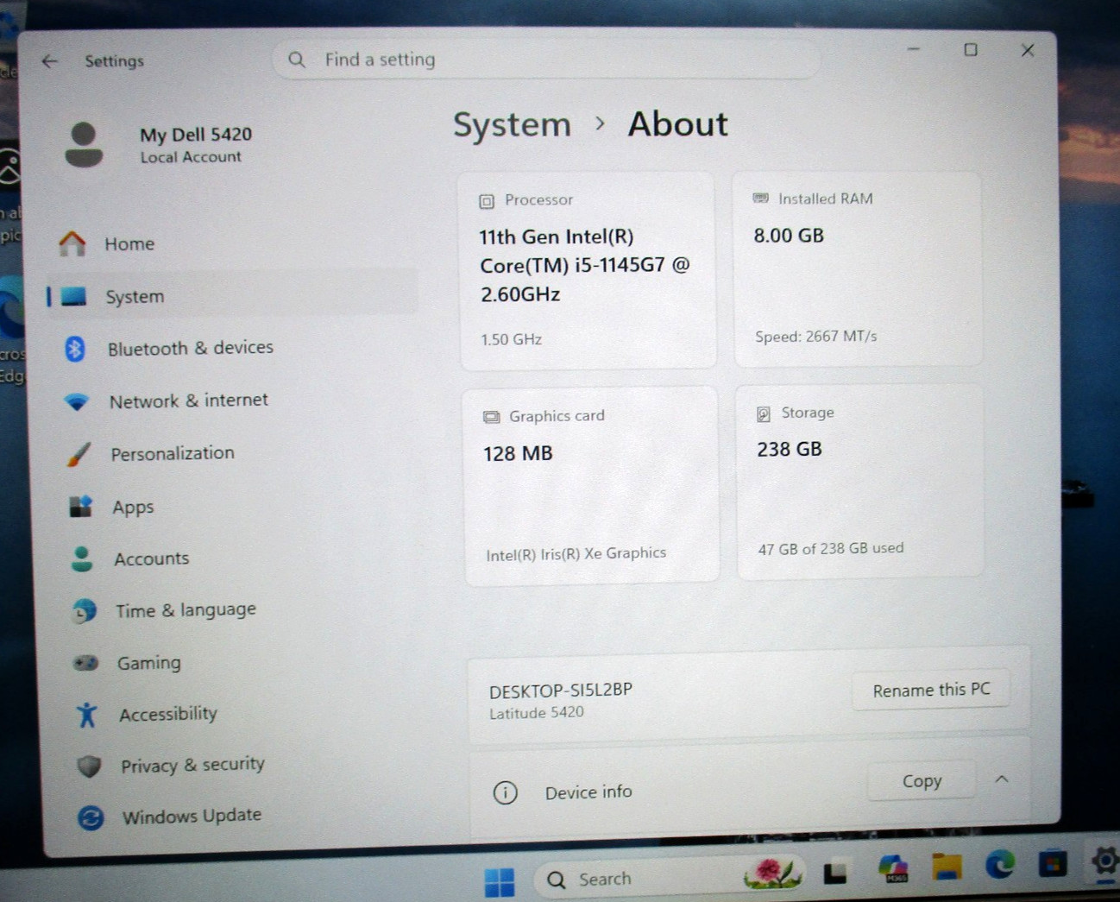The height and width of the screenshot is (902, 1120).
Task: Click the Home house icon
Action: click(x=72, y=243)
